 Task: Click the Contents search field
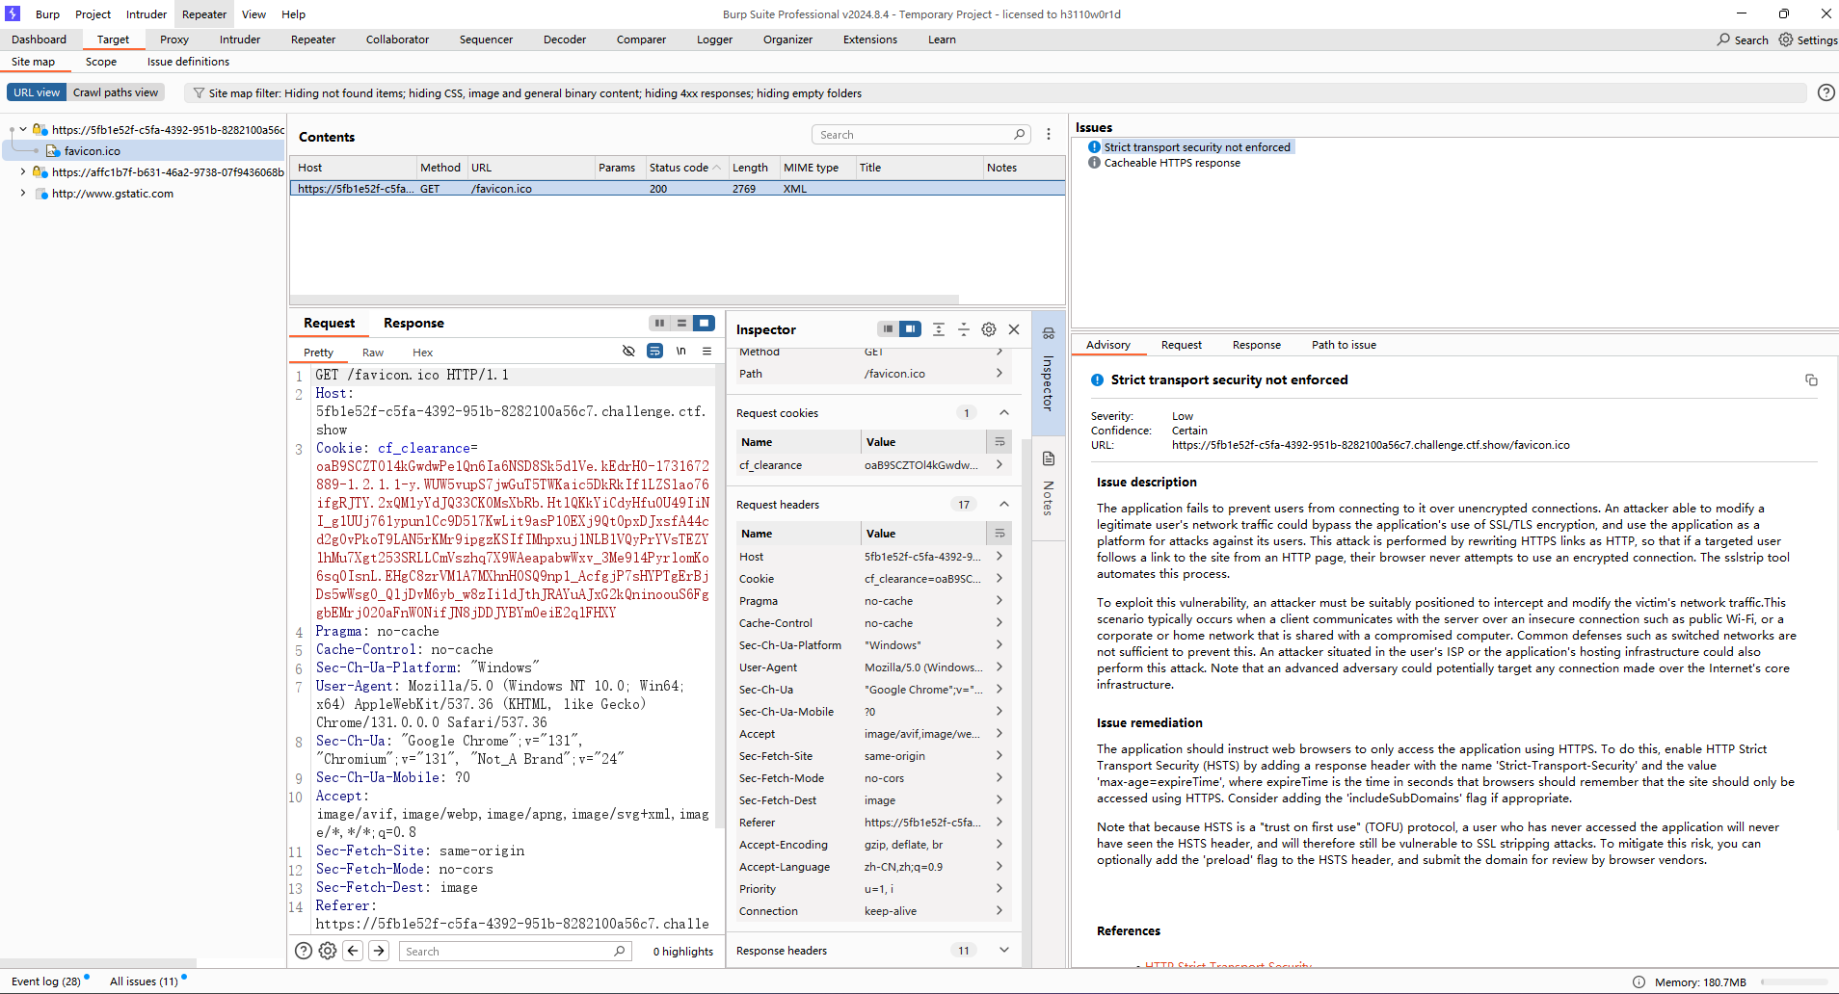(x=920, y=135)
